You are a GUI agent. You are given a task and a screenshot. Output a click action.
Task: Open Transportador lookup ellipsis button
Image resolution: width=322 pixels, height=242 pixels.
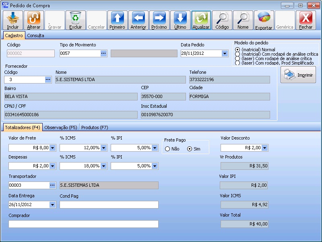[x=52, y=185]
